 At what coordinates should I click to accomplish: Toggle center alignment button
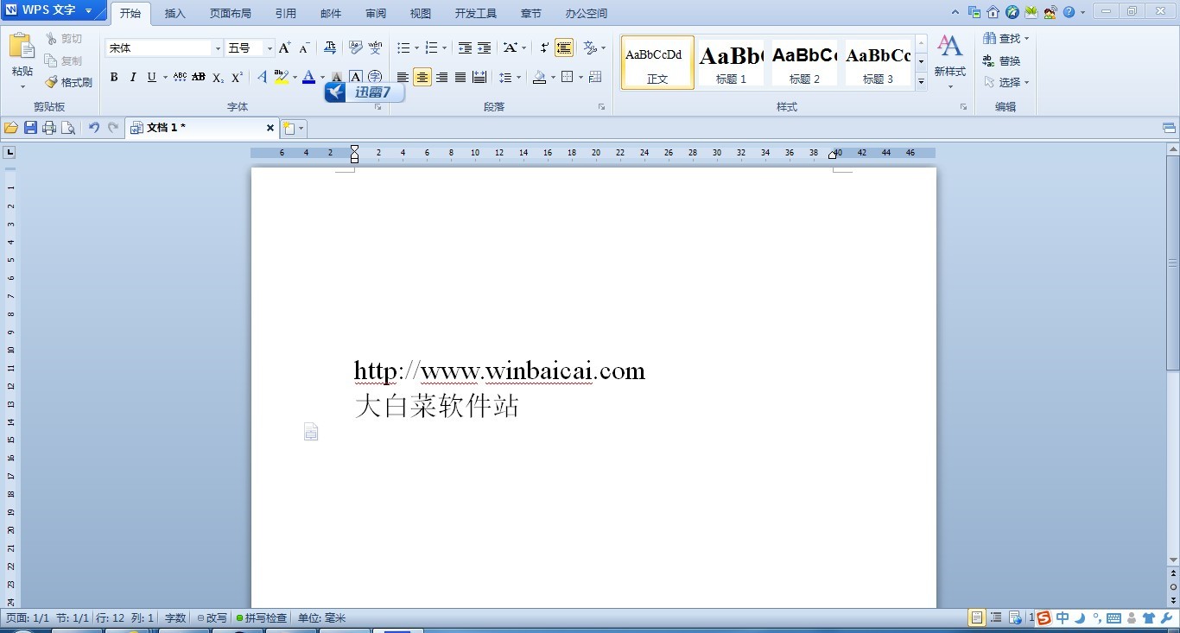pos(422,78)
